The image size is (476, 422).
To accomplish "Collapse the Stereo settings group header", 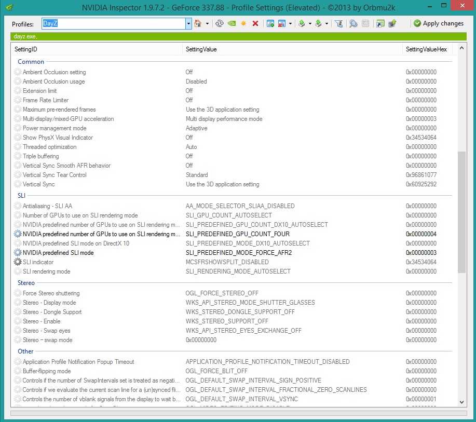I will tap(26, 283).
